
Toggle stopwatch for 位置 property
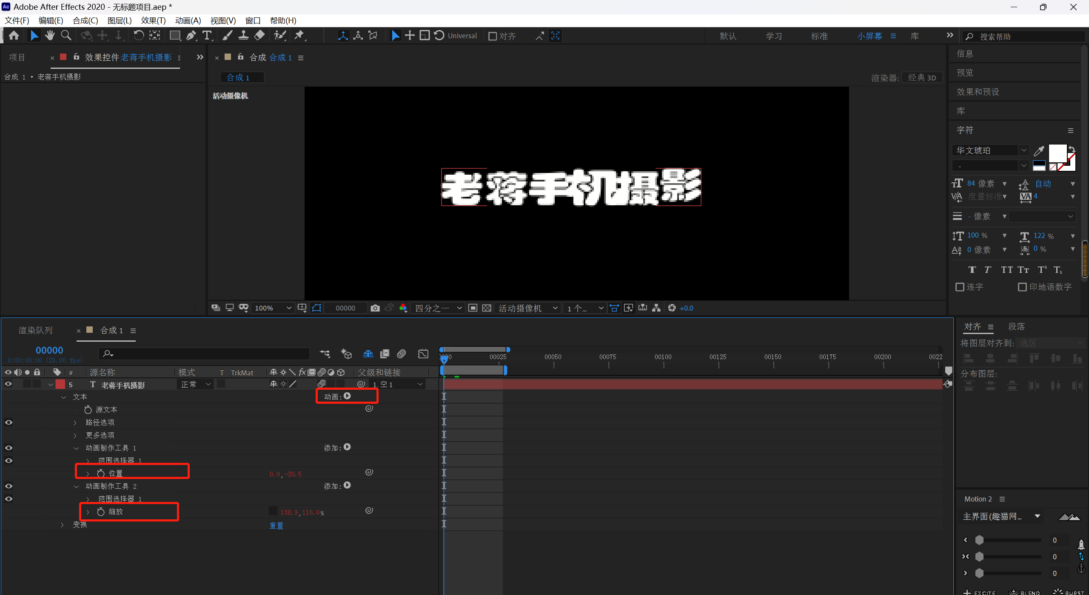click(101, 473)
